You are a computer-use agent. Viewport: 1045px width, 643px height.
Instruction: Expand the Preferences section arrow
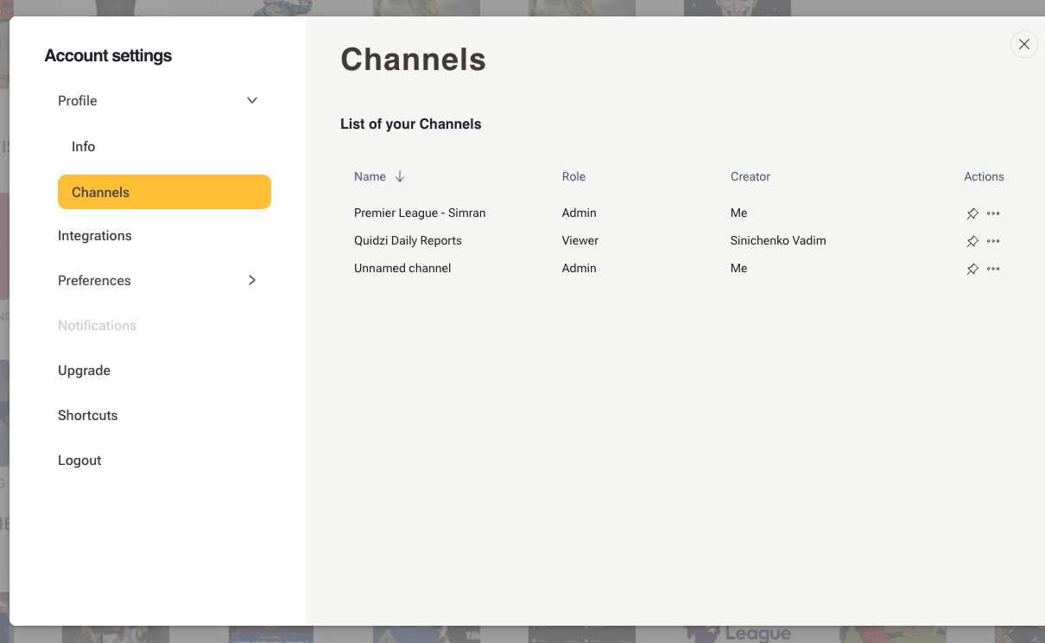pyautogui.click(x=252, y=280)
